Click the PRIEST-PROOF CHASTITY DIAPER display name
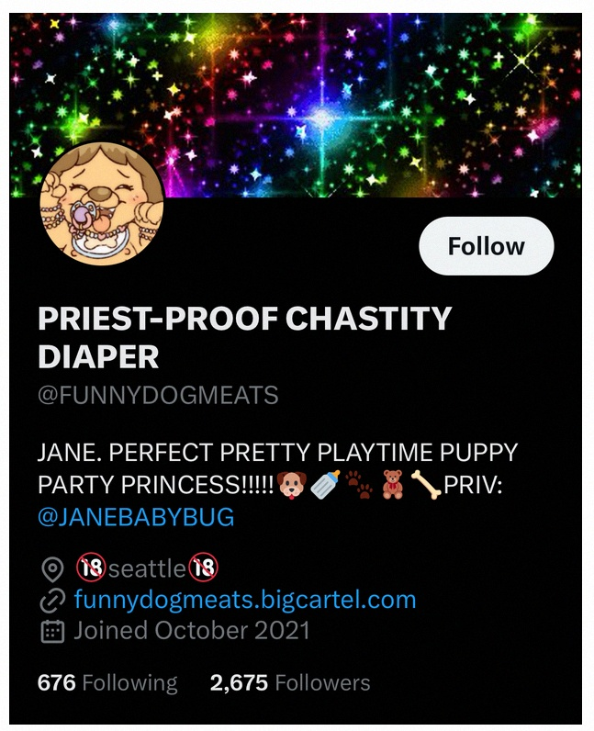The image size is (594, 731). click(245, 338)
